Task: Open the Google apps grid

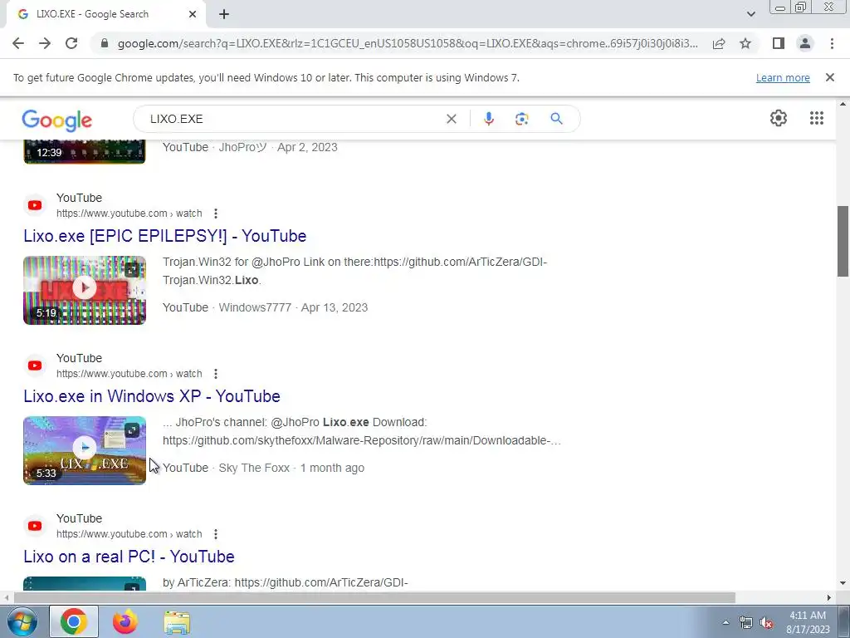Action: click(x=817, y=118)
